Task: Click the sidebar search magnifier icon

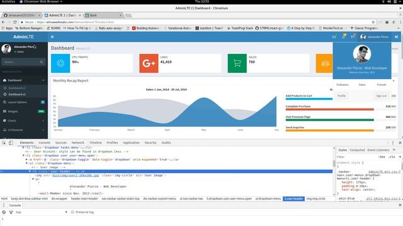Action: pyautogui.click(x=42, y=62)
